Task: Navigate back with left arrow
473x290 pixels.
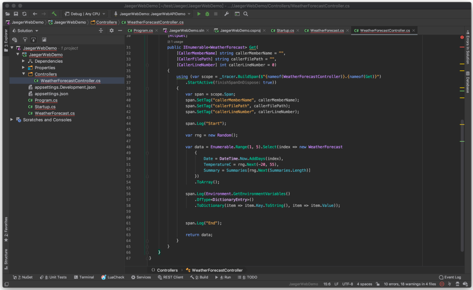Action: [35, 14]
